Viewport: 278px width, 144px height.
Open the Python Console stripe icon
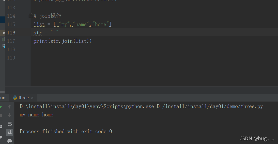pos(4,46)
